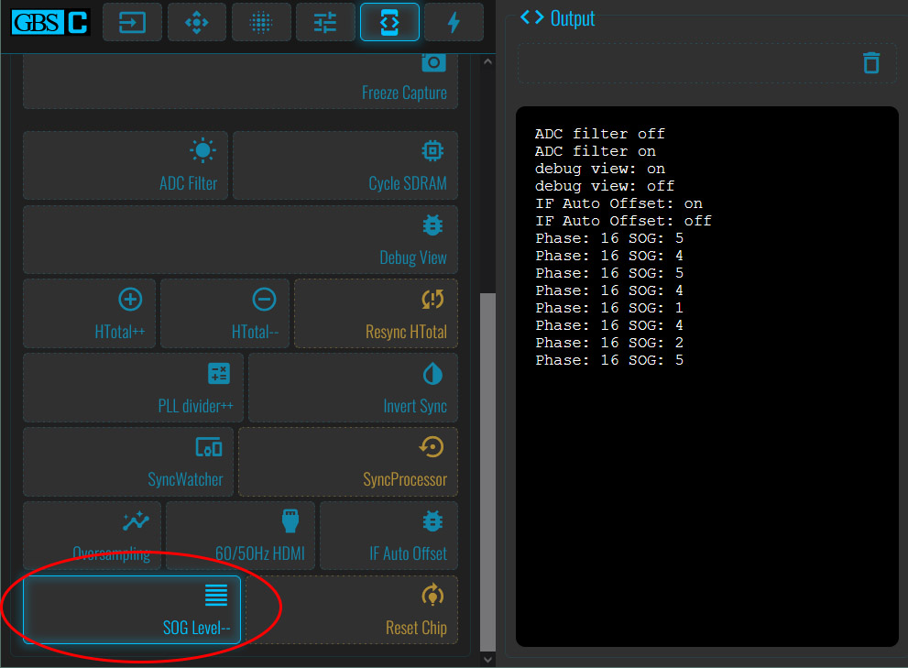The height and width of the screenshot is (668, 908).
Task: Click the Debug View bug icon
Action: (432, 224)
